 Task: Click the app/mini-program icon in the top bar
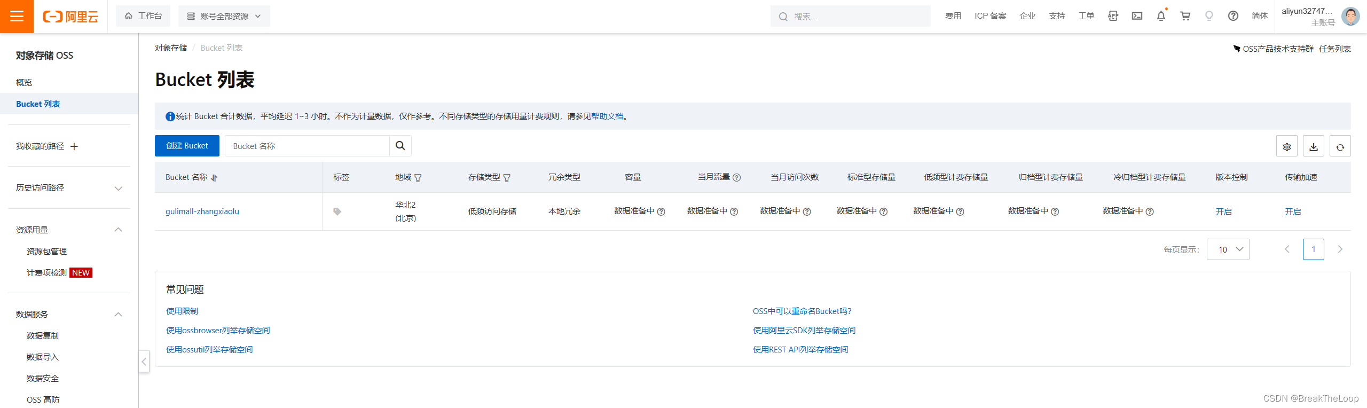click(x=1113, y=16)
